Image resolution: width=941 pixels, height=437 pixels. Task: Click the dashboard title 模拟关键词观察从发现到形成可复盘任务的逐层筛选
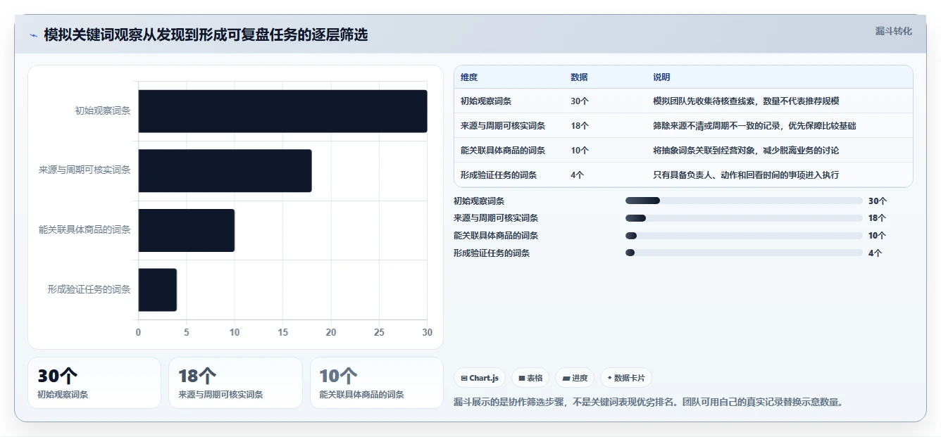(x=206, y=34)
